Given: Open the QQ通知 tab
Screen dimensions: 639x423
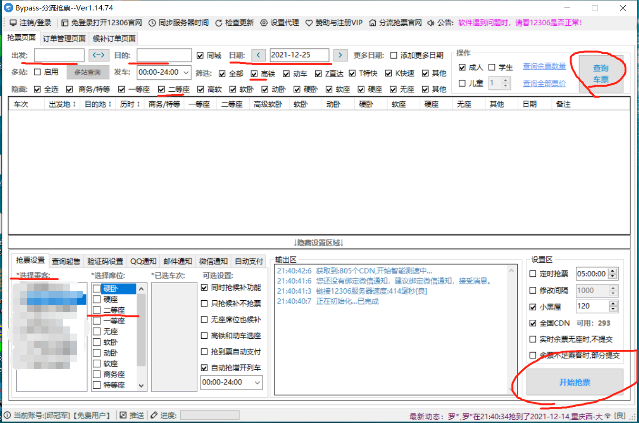Looking at the screenshot, I should click(x=143, y=261).
